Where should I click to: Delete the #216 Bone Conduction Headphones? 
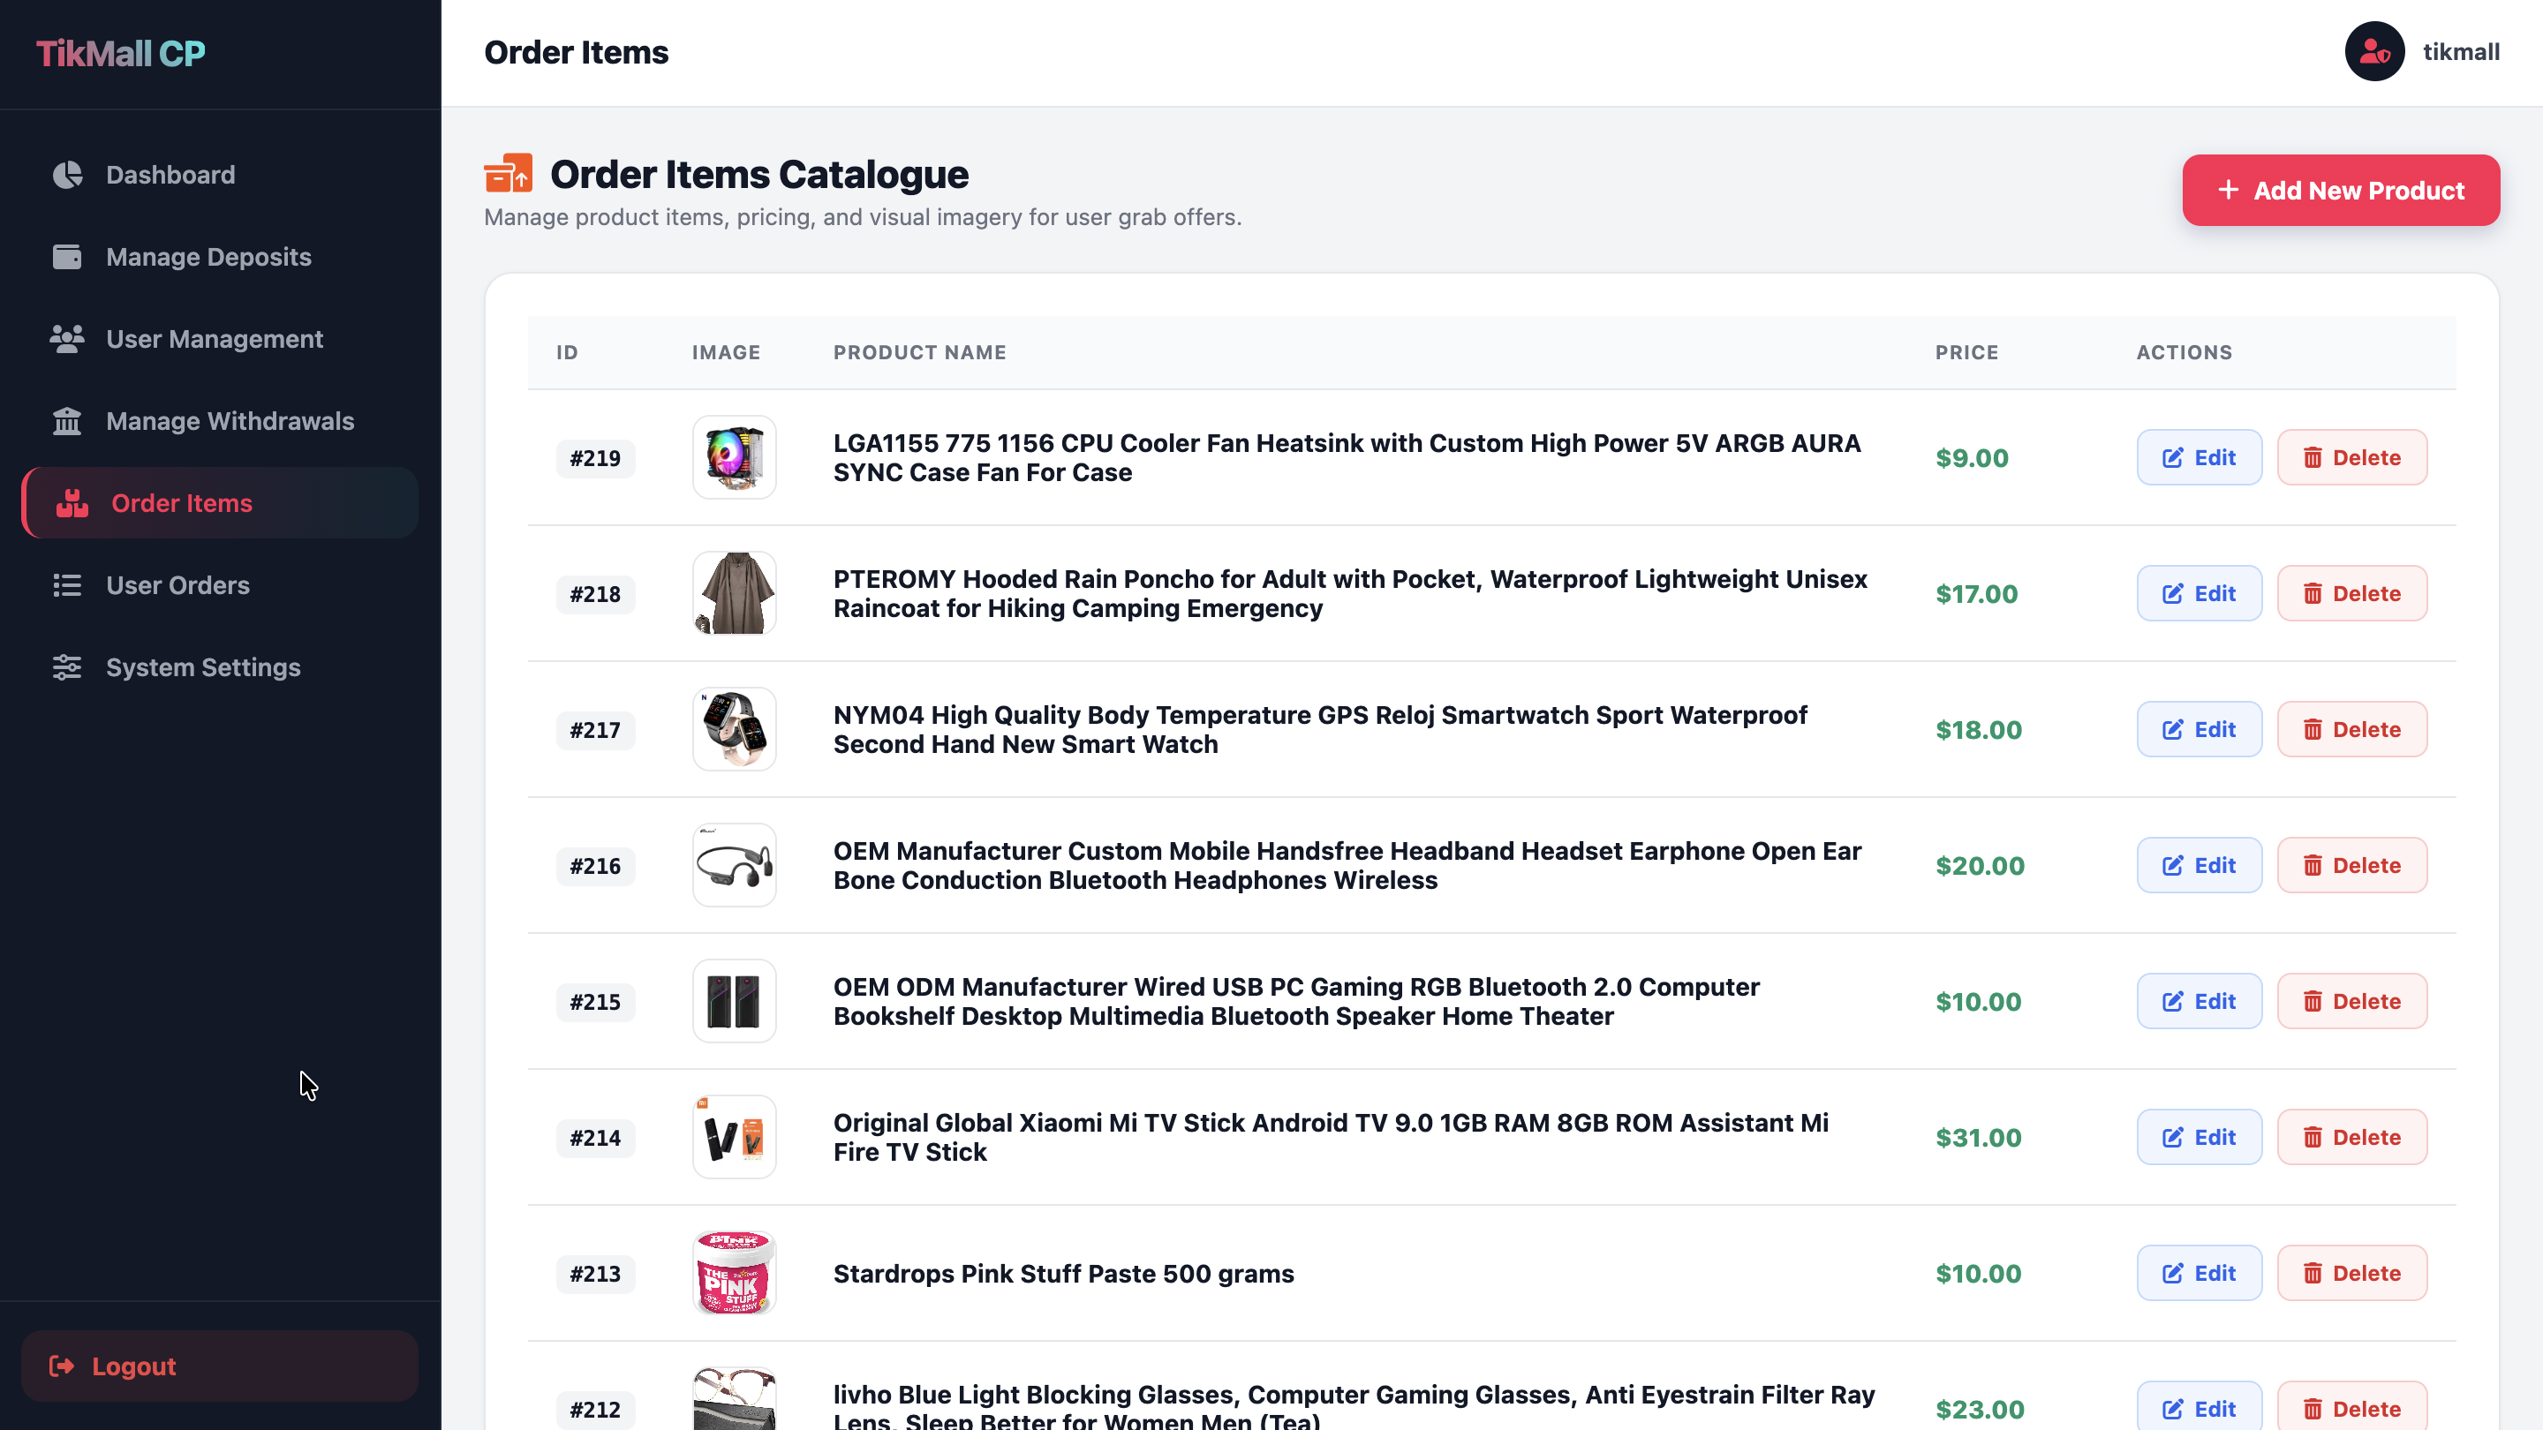(2351, 865)
